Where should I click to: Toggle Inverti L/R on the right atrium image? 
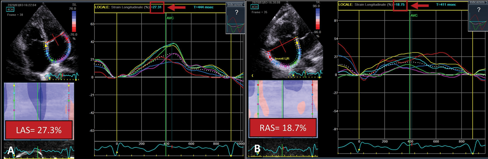282,59
